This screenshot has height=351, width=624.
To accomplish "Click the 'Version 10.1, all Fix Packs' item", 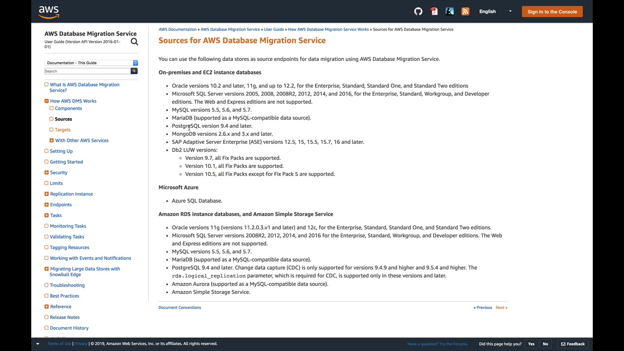I will coord(234,166).
